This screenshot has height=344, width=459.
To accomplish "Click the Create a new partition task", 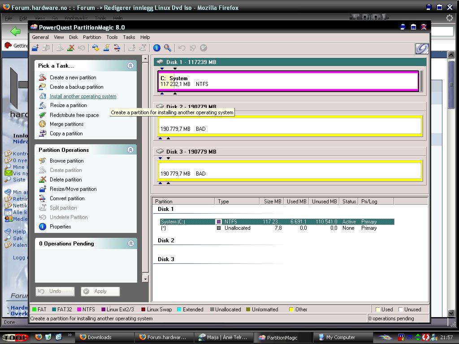I will [x=73, y=77].
